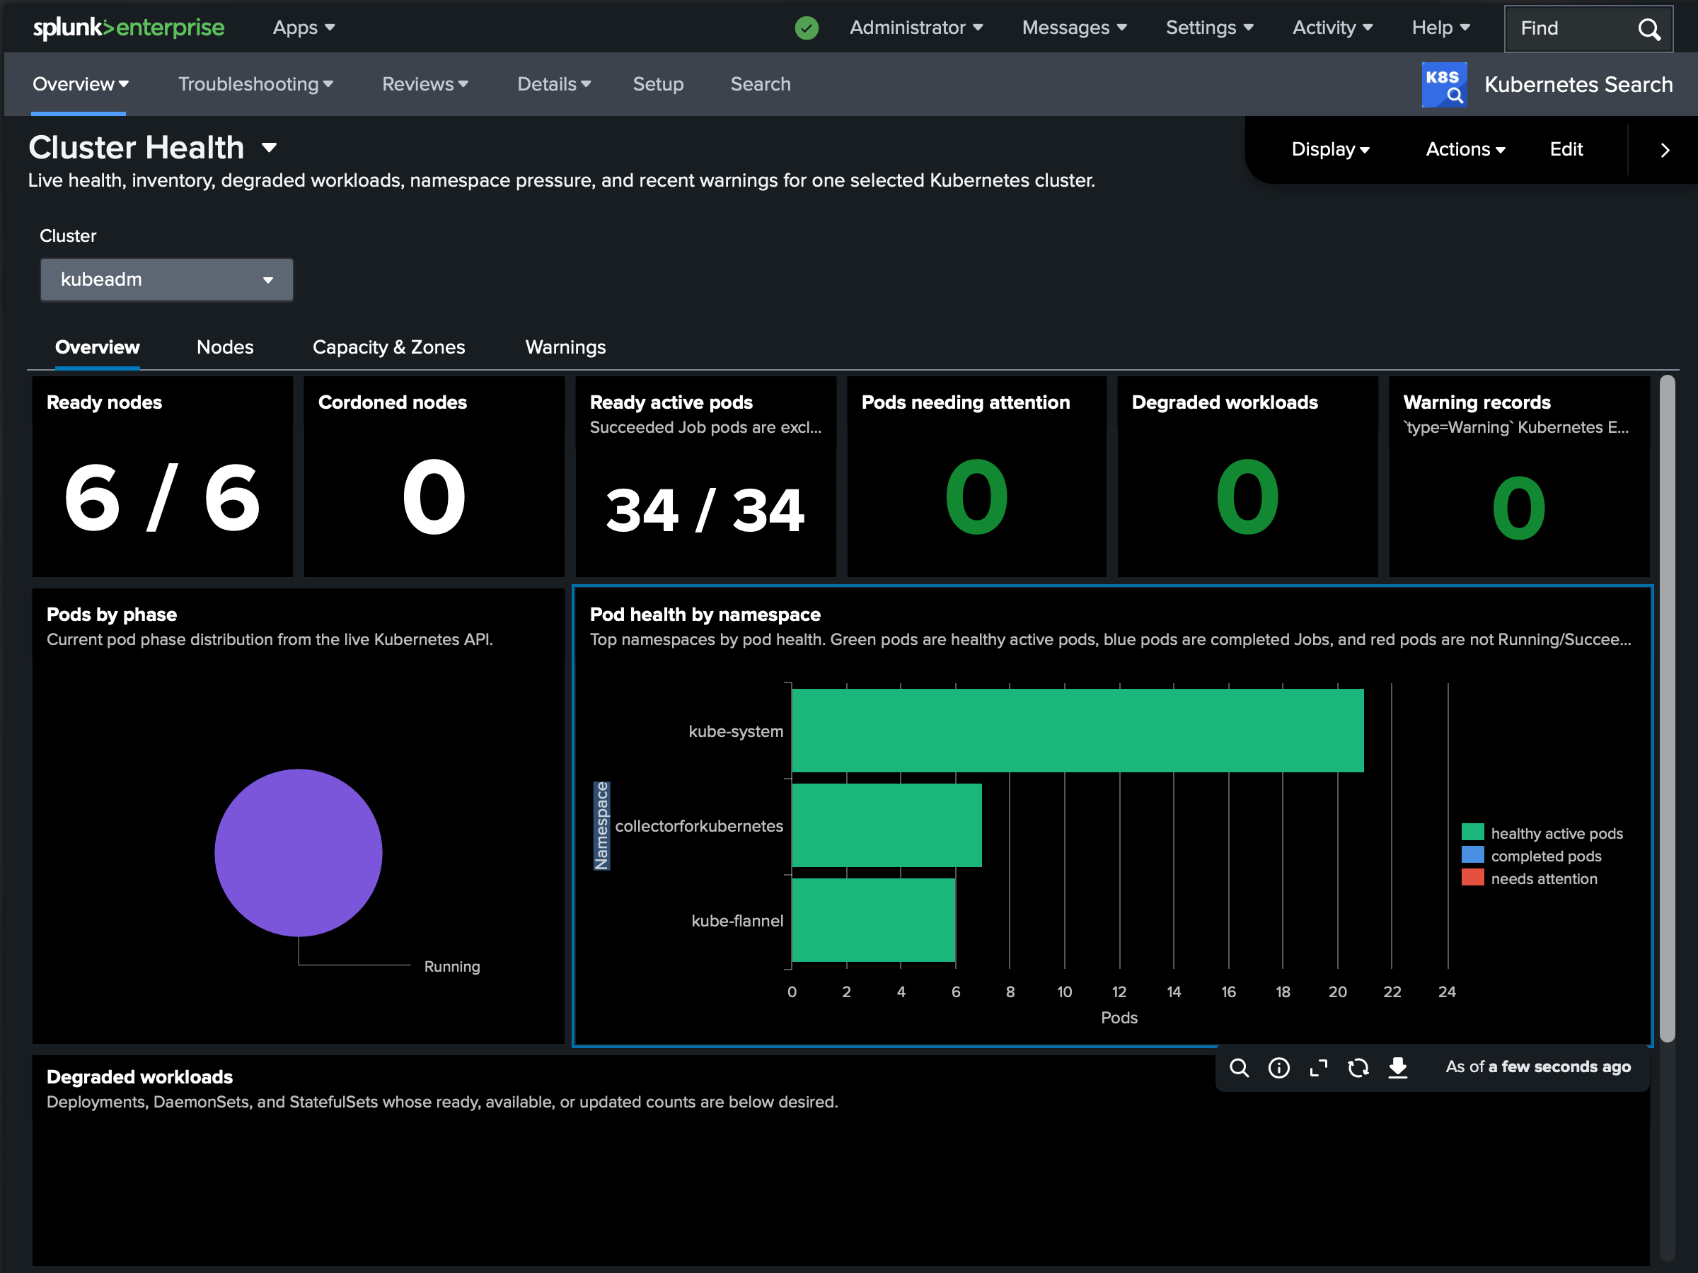Click the Namespace axis label
Image resolution: width=1698 pixels, height=1273 pixels.
tap(601, 825)
